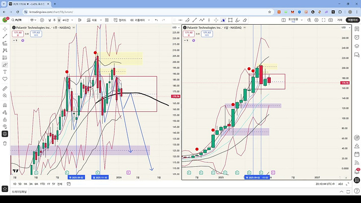Open the Gann and Fibonacci tools
Screen dimensions: 361x203
tap(5, 43)
